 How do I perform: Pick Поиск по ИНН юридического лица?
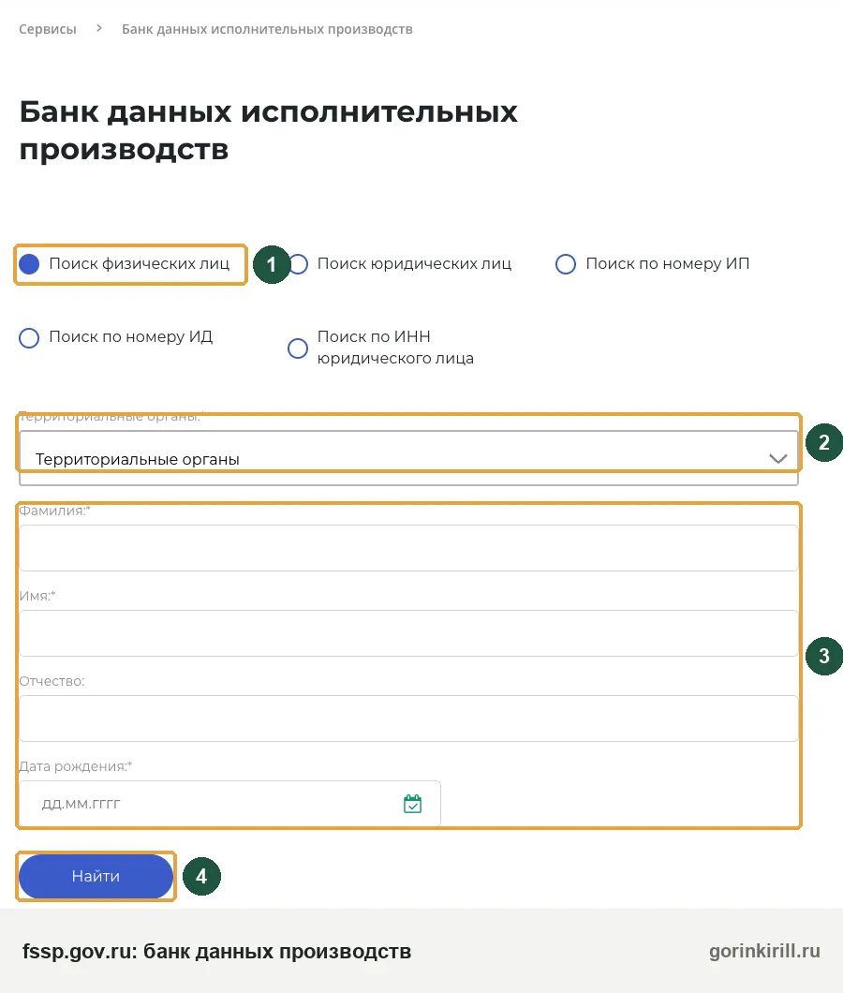298,348
